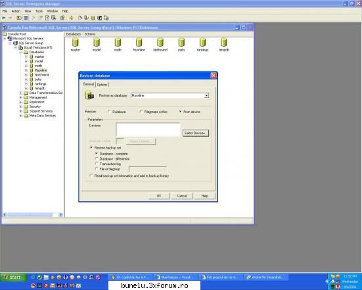Expand the Management folder node
The height and width of the screenshot is (290, 362).
pos(21,97)
